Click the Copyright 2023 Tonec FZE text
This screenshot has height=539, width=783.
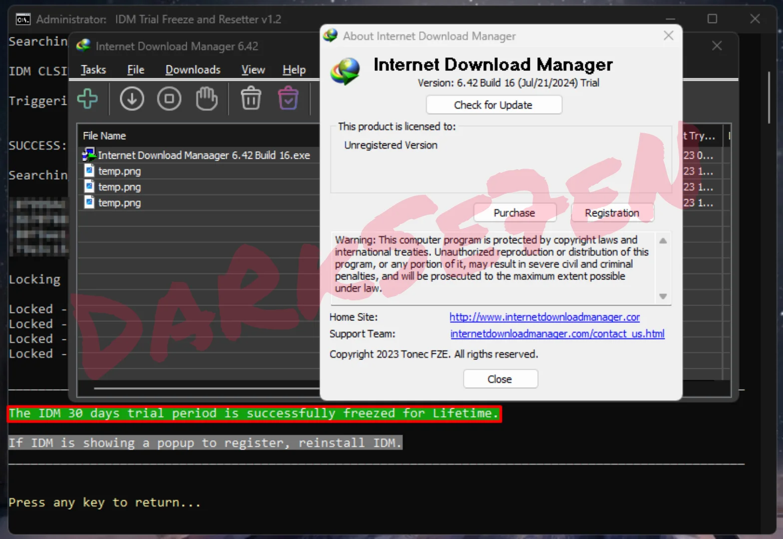pos(433,354)
